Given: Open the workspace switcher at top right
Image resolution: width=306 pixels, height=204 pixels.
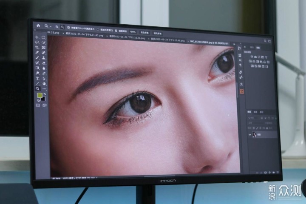Looking at the screenshot, I should coord(269,41).
